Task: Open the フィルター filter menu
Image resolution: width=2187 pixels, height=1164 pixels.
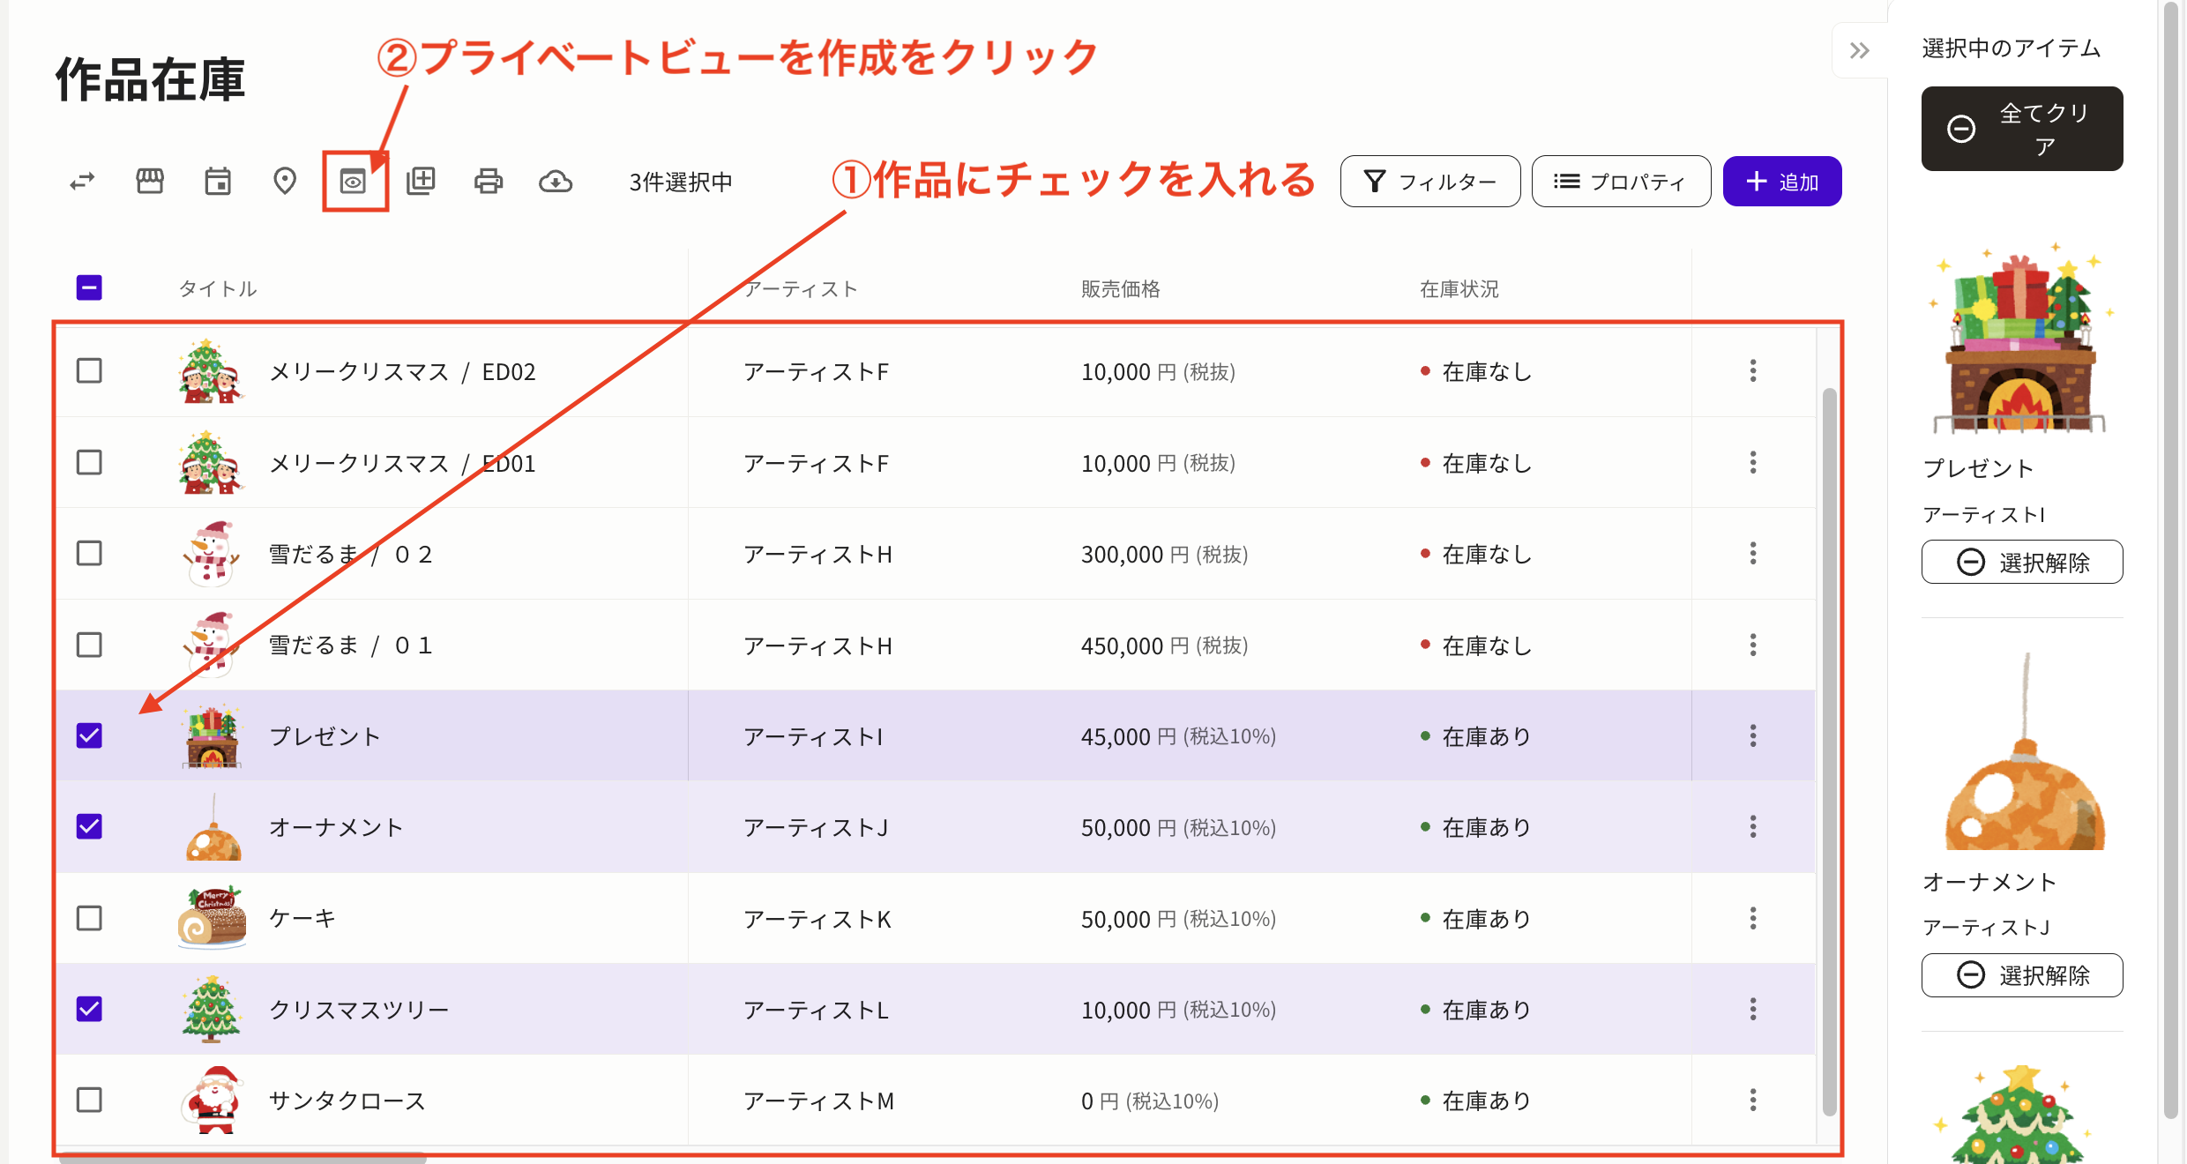Action: pyautogui.click(x=1429, y=182)
